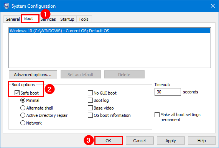Enable the Boot log checkbox
The height and width of the screenshot is (148, 219).
pos(90,100)
